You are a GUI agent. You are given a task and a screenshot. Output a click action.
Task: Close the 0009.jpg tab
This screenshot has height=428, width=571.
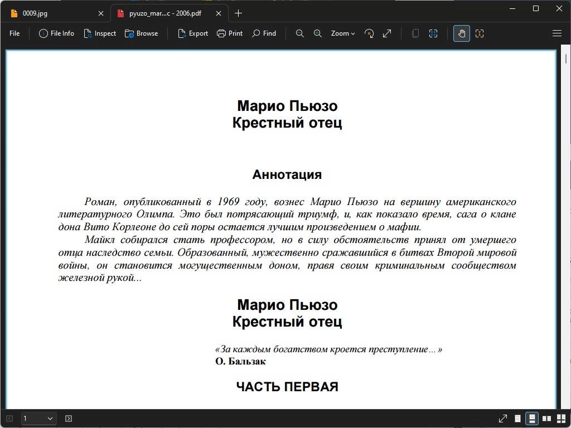(101, 13)
